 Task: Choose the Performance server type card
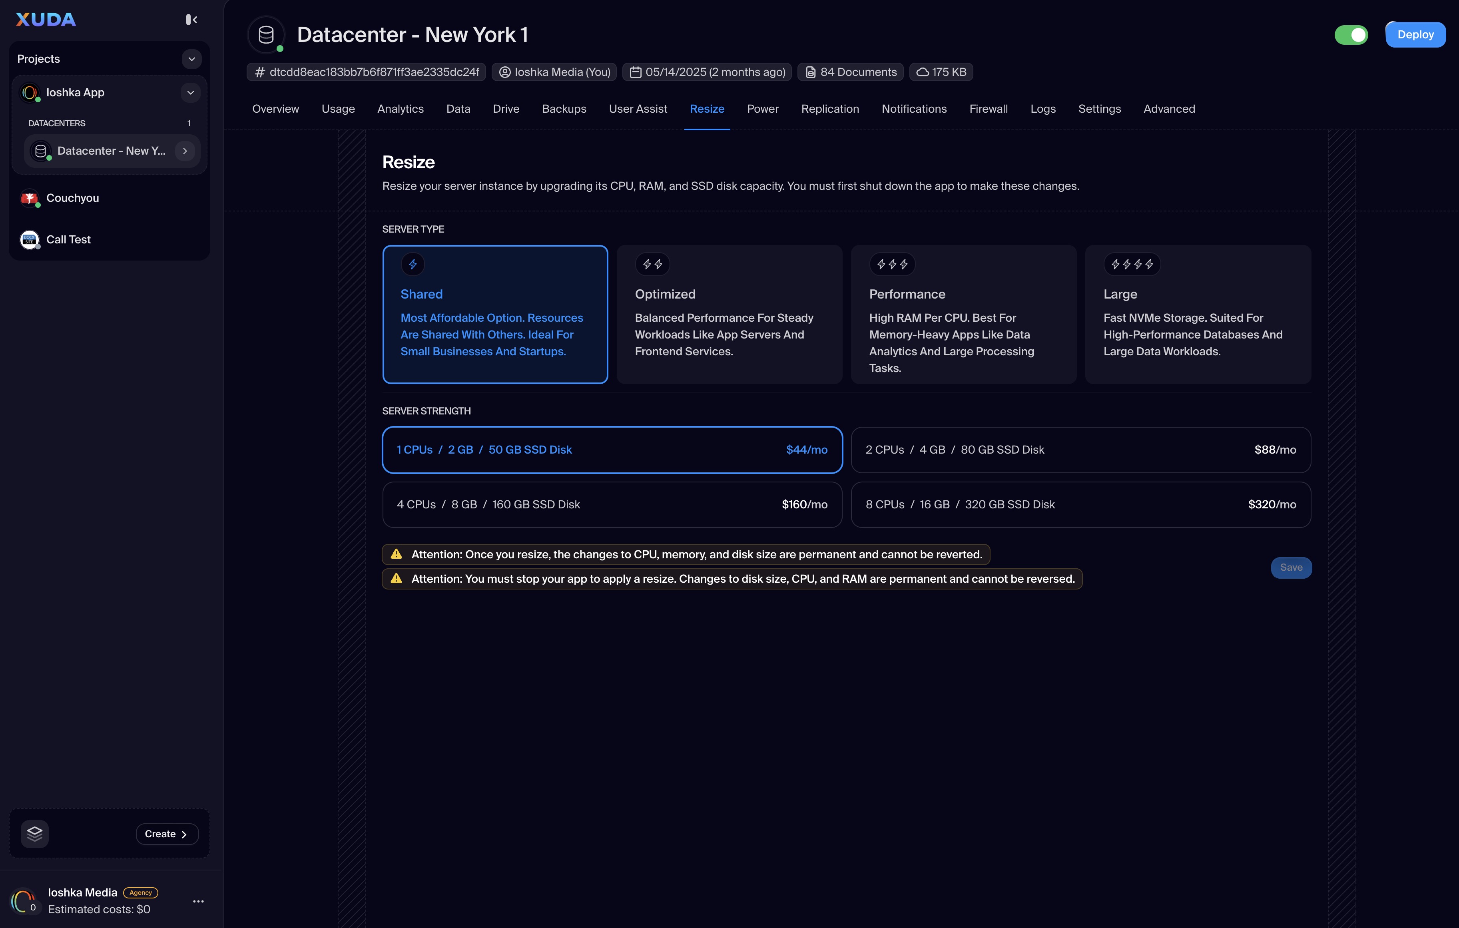[x=963, y=315]
